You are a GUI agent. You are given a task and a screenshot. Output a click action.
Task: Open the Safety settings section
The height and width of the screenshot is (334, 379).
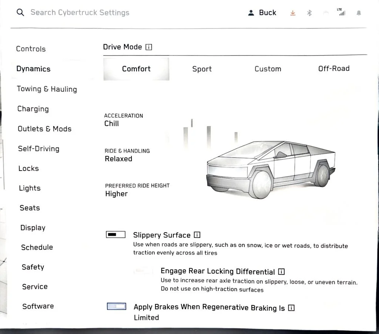tap(33, 267)
